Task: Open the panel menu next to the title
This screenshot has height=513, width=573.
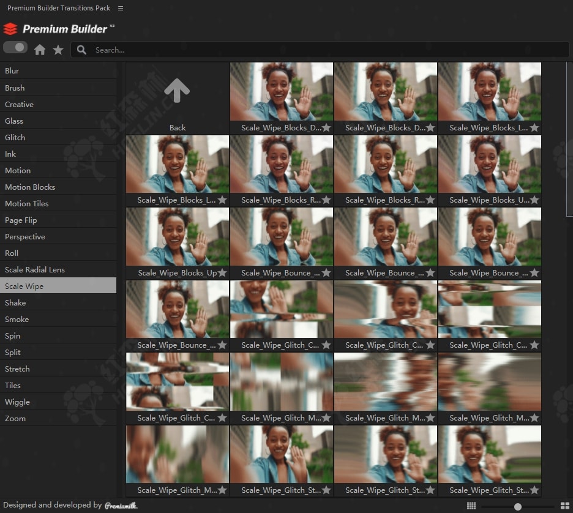Action: coord(121,8)
